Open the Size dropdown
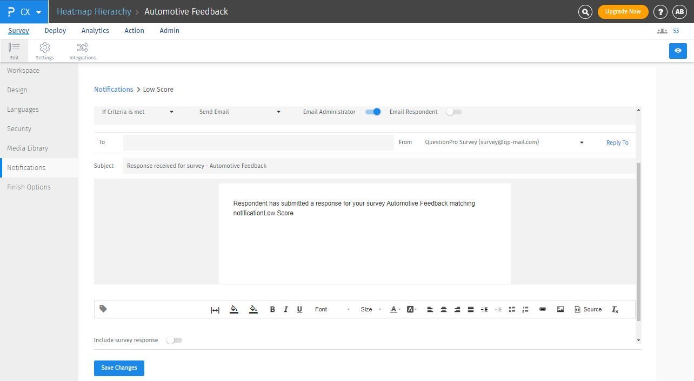The height and width of the screenshot is (381, 694). point(371,309)
